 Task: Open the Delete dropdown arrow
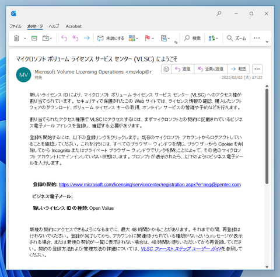point(25,39)
